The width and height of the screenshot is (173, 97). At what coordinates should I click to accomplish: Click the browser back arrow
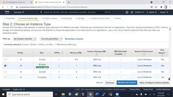3,7
